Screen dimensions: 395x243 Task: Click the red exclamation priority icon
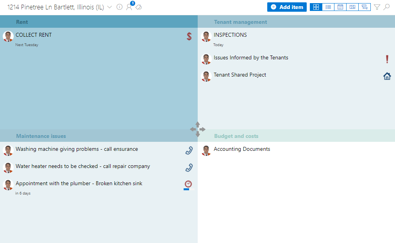coord(387,59)
